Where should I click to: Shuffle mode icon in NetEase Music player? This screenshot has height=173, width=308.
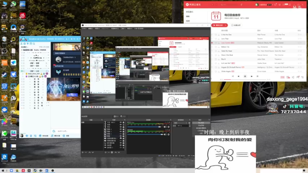tap(233, 76)
